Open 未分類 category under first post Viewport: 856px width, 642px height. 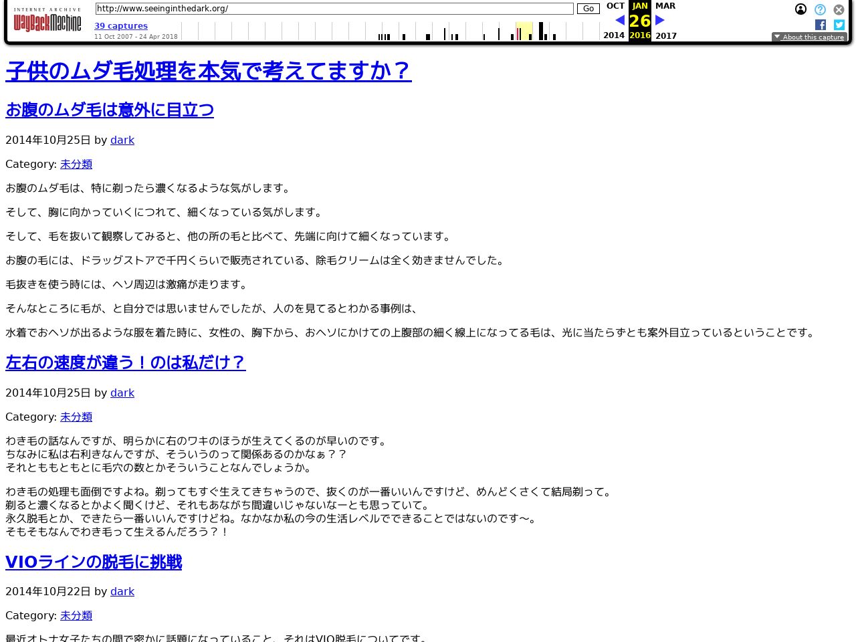(76, 165)
